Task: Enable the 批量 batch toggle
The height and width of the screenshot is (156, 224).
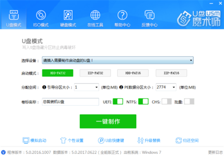Action: coord(189,102)
